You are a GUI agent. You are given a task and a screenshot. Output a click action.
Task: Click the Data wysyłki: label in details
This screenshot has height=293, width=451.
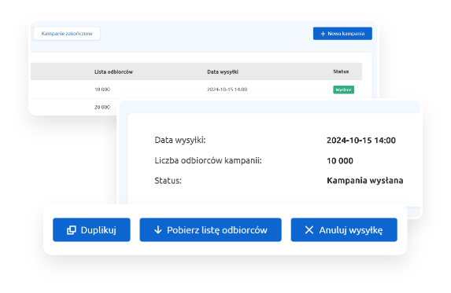pyautogui.click(x=180, y=140)
